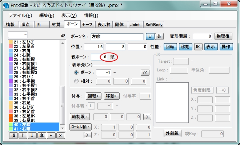Select bone 35 : 右足 in list
The height and width of the screenshot is (145, 240).
(x=34, y=103)
